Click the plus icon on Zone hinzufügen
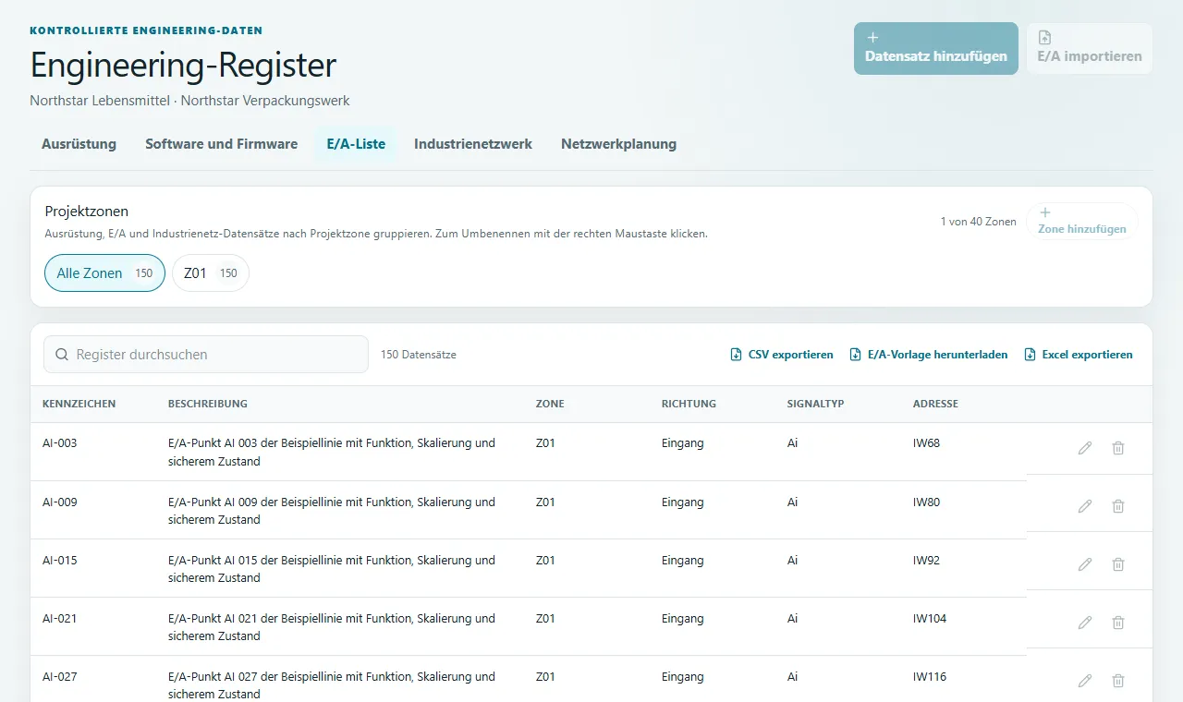The image size is (1183, 702). (1045, 212)
